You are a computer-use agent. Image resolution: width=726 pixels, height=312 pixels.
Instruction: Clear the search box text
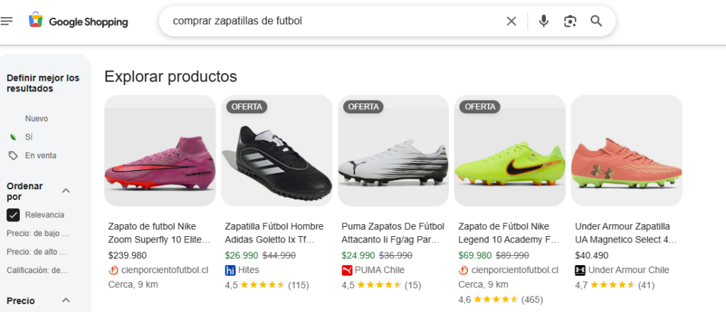511,21
